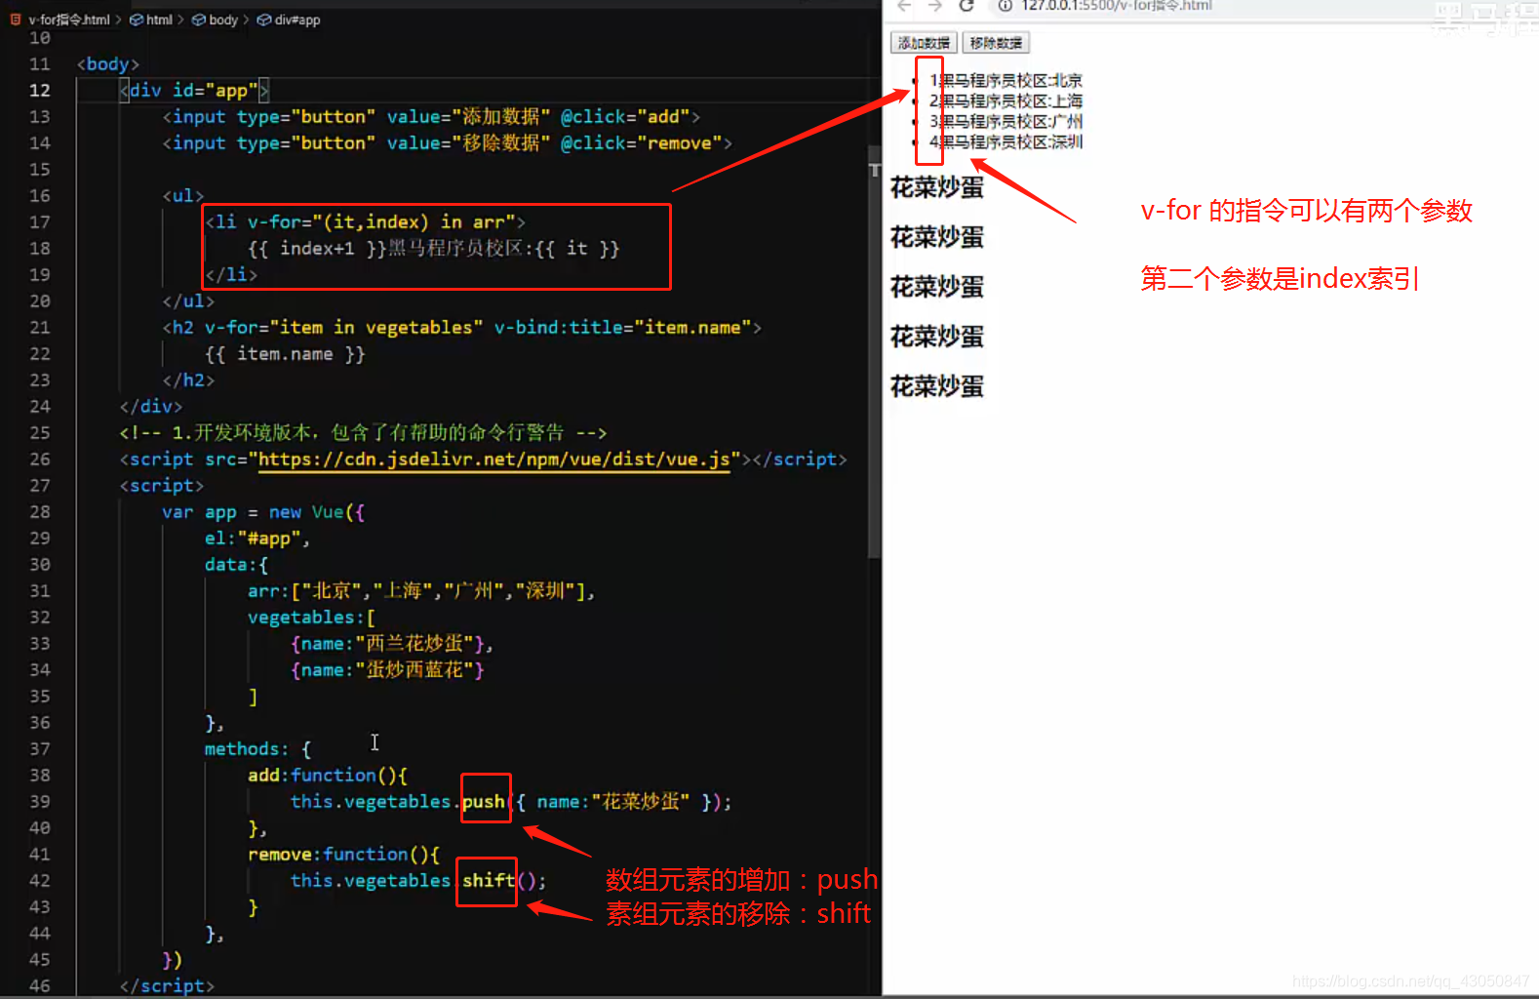Click line number 28 in the gutter
Screen dimensions: 1539x999
tap(39, 512)
